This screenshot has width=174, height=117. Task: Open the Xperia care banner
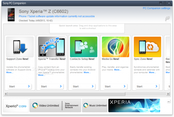click(16, 105)
